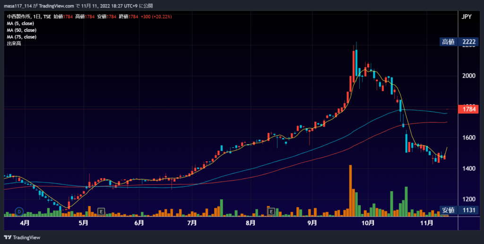Select the MA (5, close) indicator label
This screenshot has height=244, width=484.
point(20,24)
